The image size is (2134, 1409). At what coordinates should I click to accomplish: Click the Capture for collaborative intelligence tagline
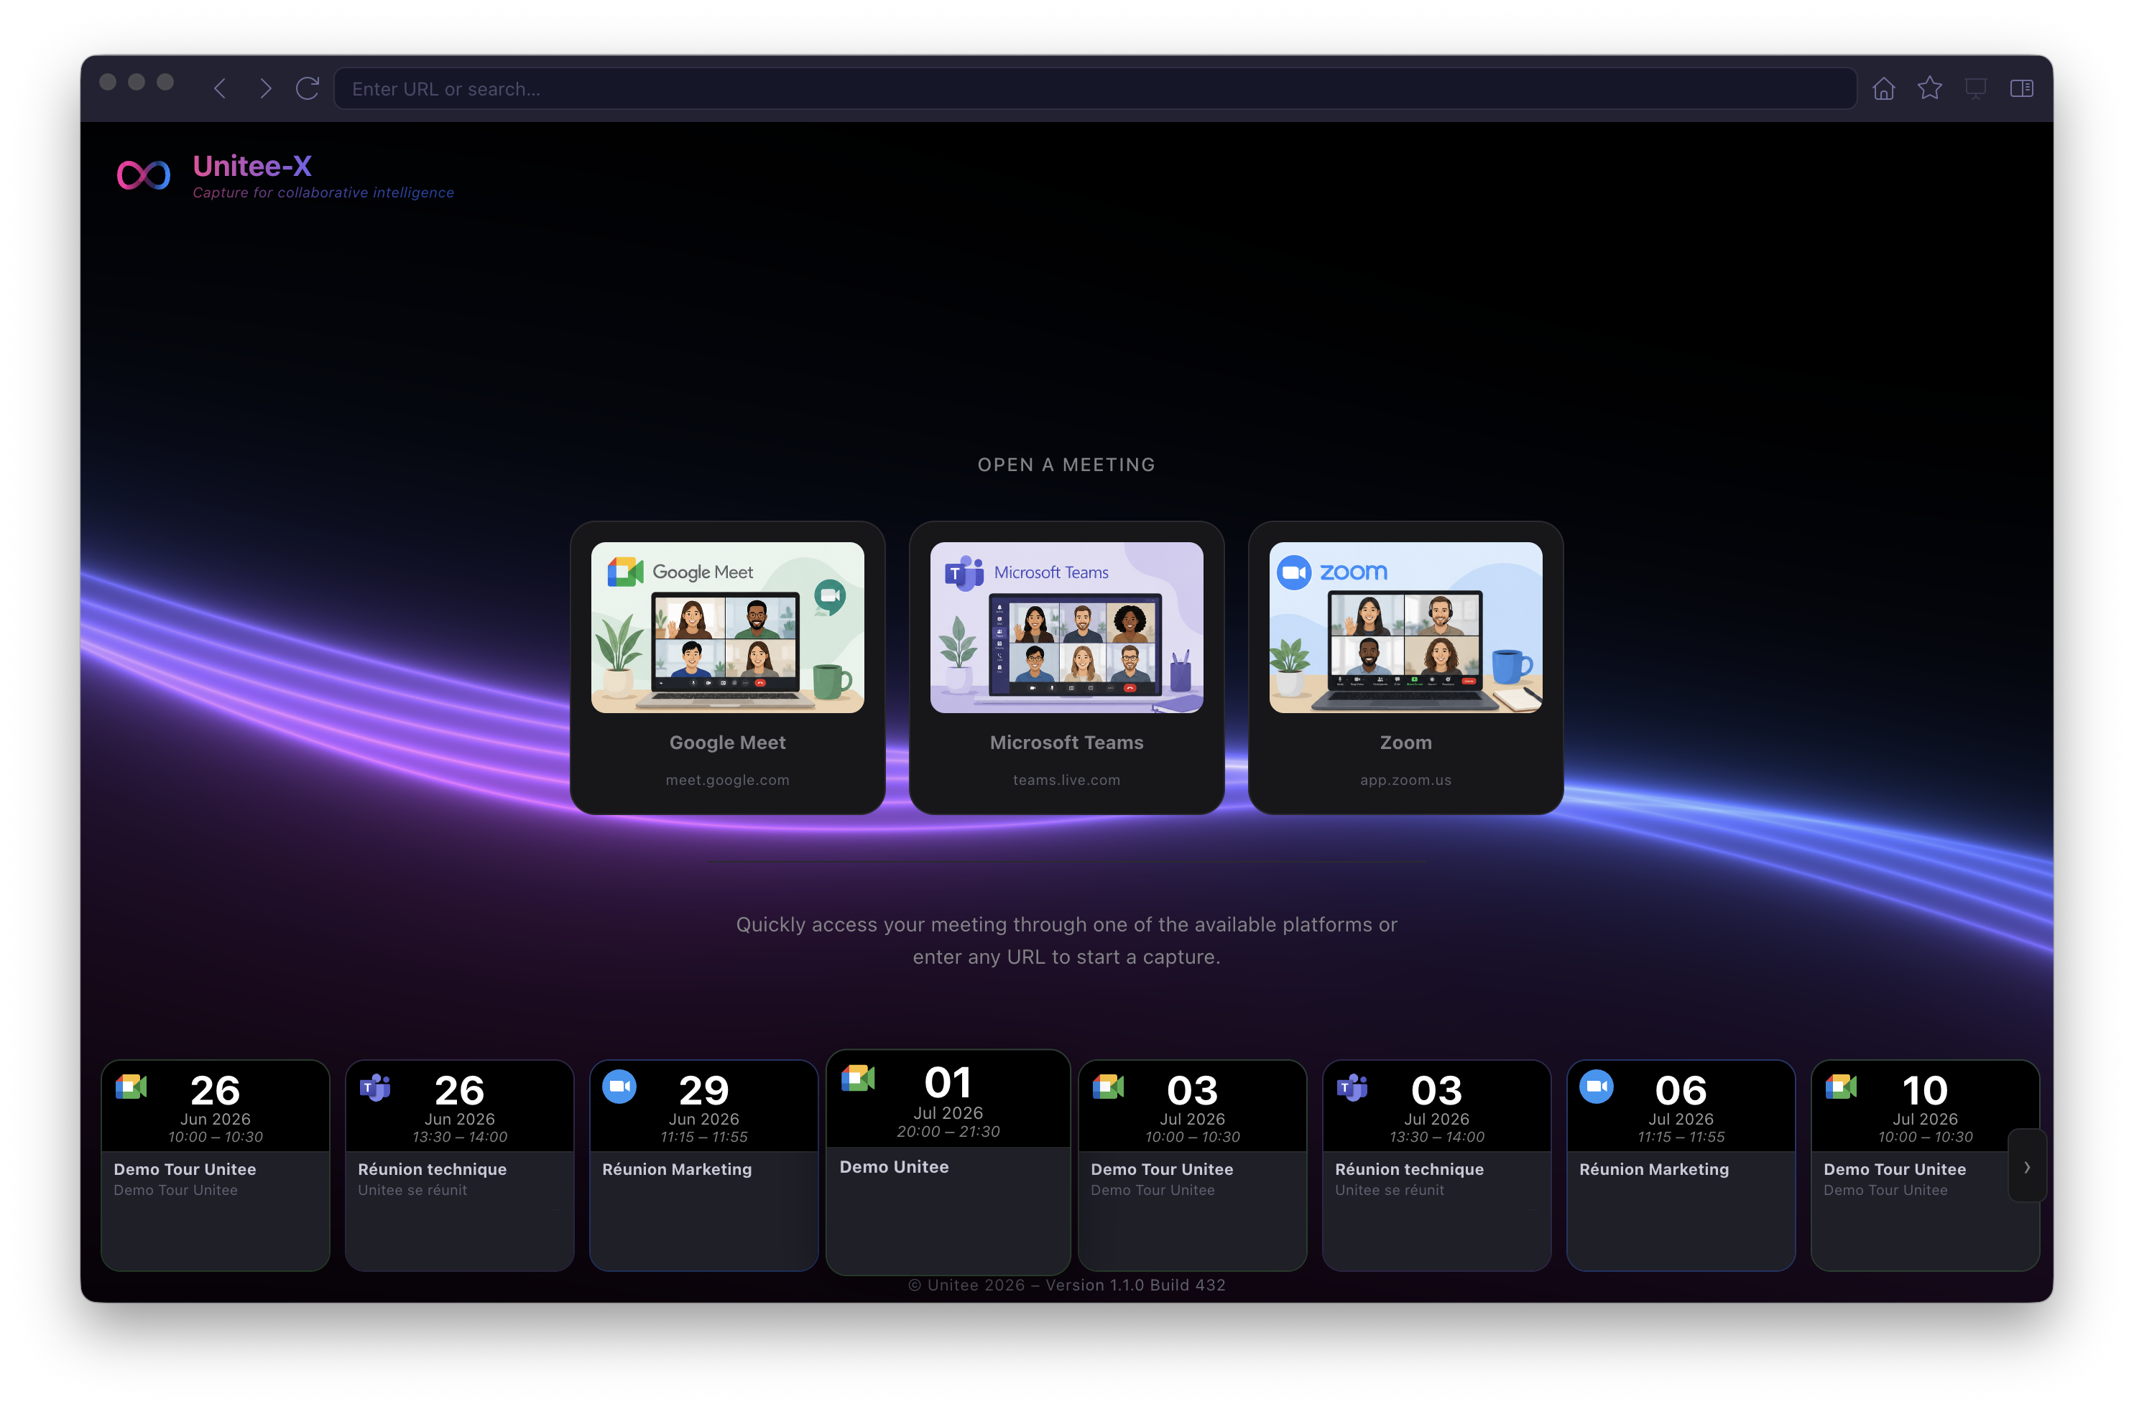323,192
